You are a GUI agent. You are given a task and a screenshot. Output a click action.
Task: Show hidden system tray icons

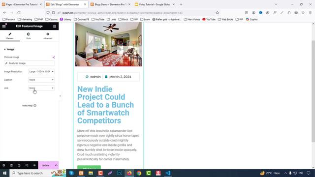[x=285, y=173]
